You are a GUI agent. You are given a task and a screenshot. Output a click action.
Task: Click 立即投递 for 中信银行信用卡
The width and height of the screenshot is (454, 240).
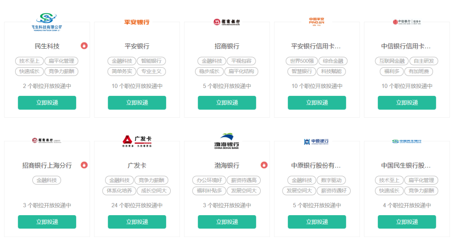click(x=407, y=103)
